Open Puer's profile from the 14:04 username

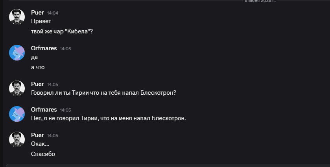(37, 13)
